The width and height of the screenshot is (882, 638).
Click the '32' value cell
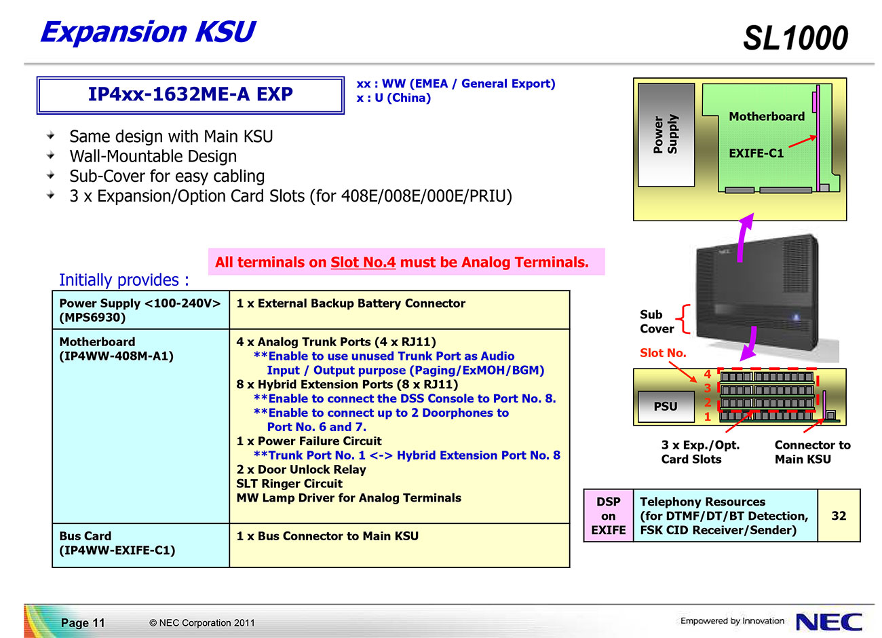tap(839, 516)
